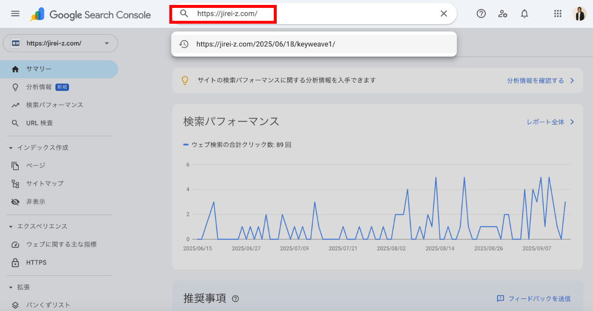
Task: Click the 新規 badge next to 分析情報
Action: pyautogui.click(x=62, y=87)
